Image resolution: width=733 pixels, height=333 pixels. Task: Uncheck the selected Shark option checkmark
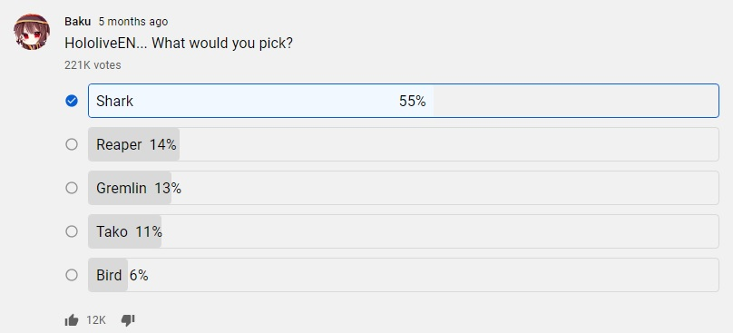[72, 101]
